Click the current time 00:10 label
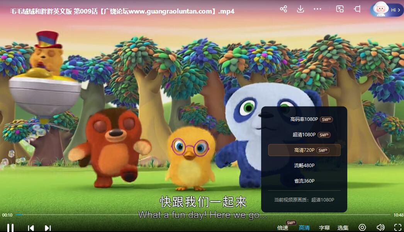 [7, 215]
